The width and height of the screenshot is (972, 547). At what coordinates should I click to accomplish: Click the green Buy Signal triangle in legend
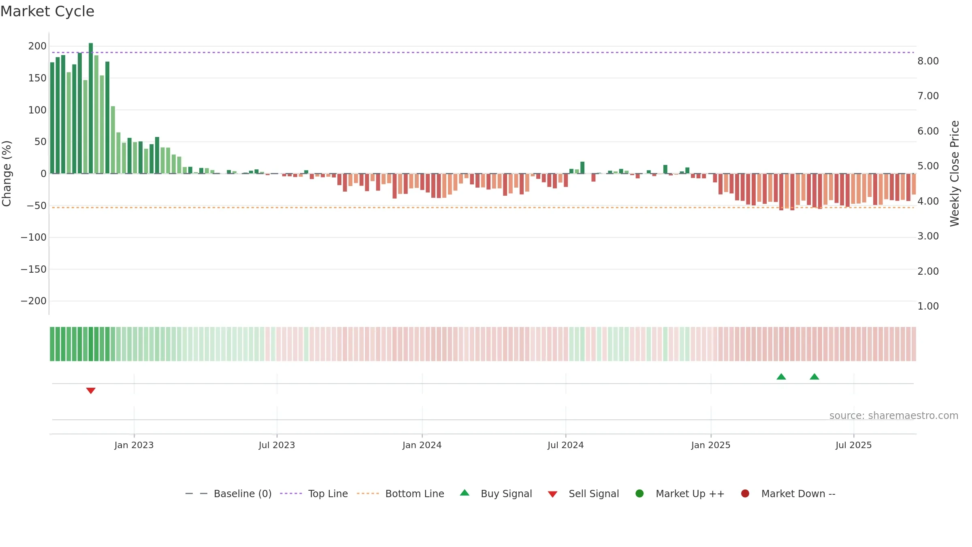[x=465, y=493]
